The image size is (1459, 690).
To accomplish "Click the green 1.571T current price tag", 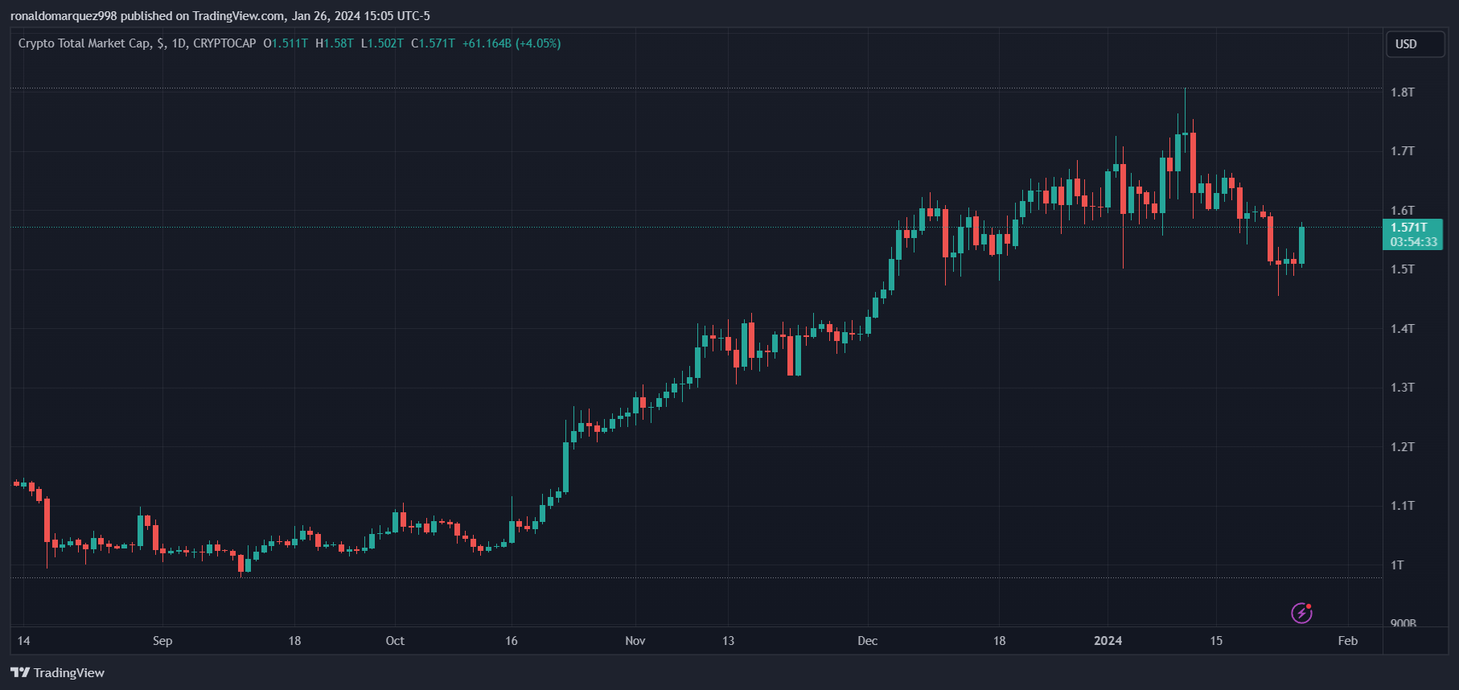I will [x=1409, y=228].
